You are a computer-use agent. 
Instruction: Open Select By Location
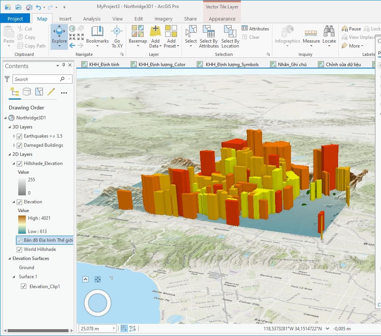(x=230, y=36)
